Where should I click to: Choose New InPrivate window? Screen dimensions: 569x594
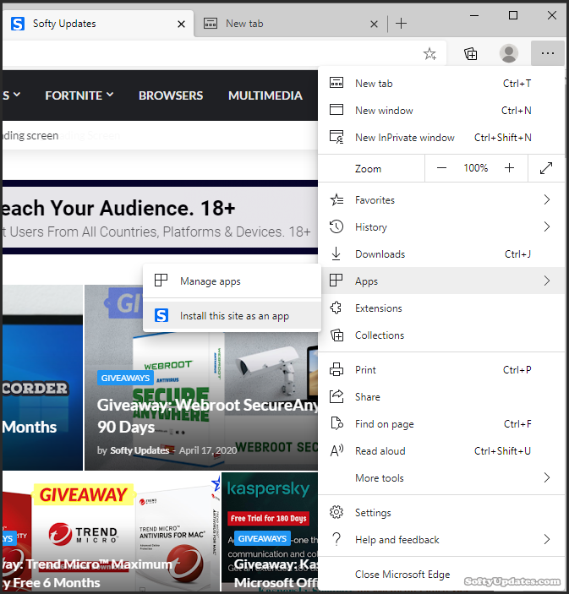point(441,138)
